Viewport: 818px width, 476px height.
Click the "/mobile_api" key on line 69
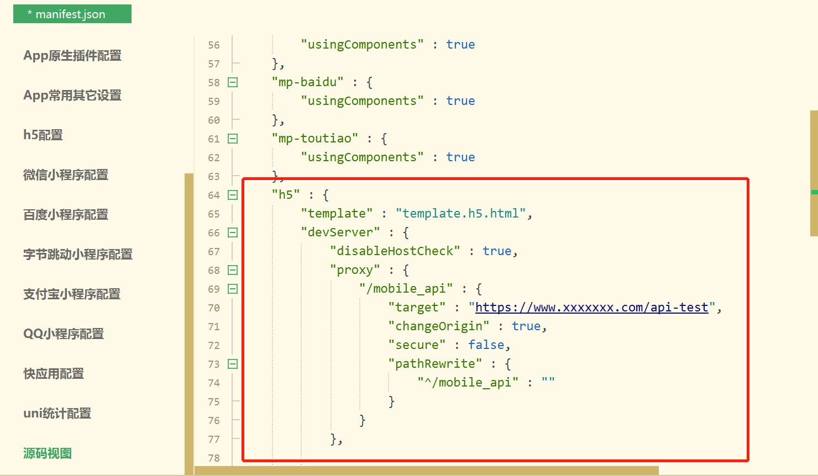[406, 289]
